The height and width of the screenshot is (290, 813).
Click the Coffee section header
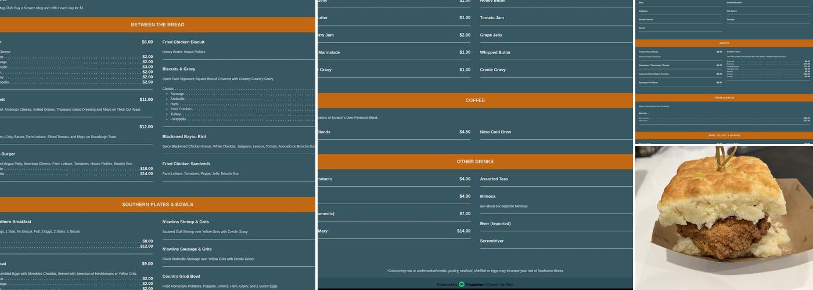coord(474,100)
